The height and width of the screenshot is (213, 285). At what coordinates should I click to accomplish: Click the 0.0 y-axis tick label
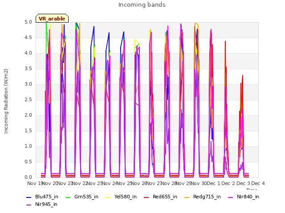(28, 177)
